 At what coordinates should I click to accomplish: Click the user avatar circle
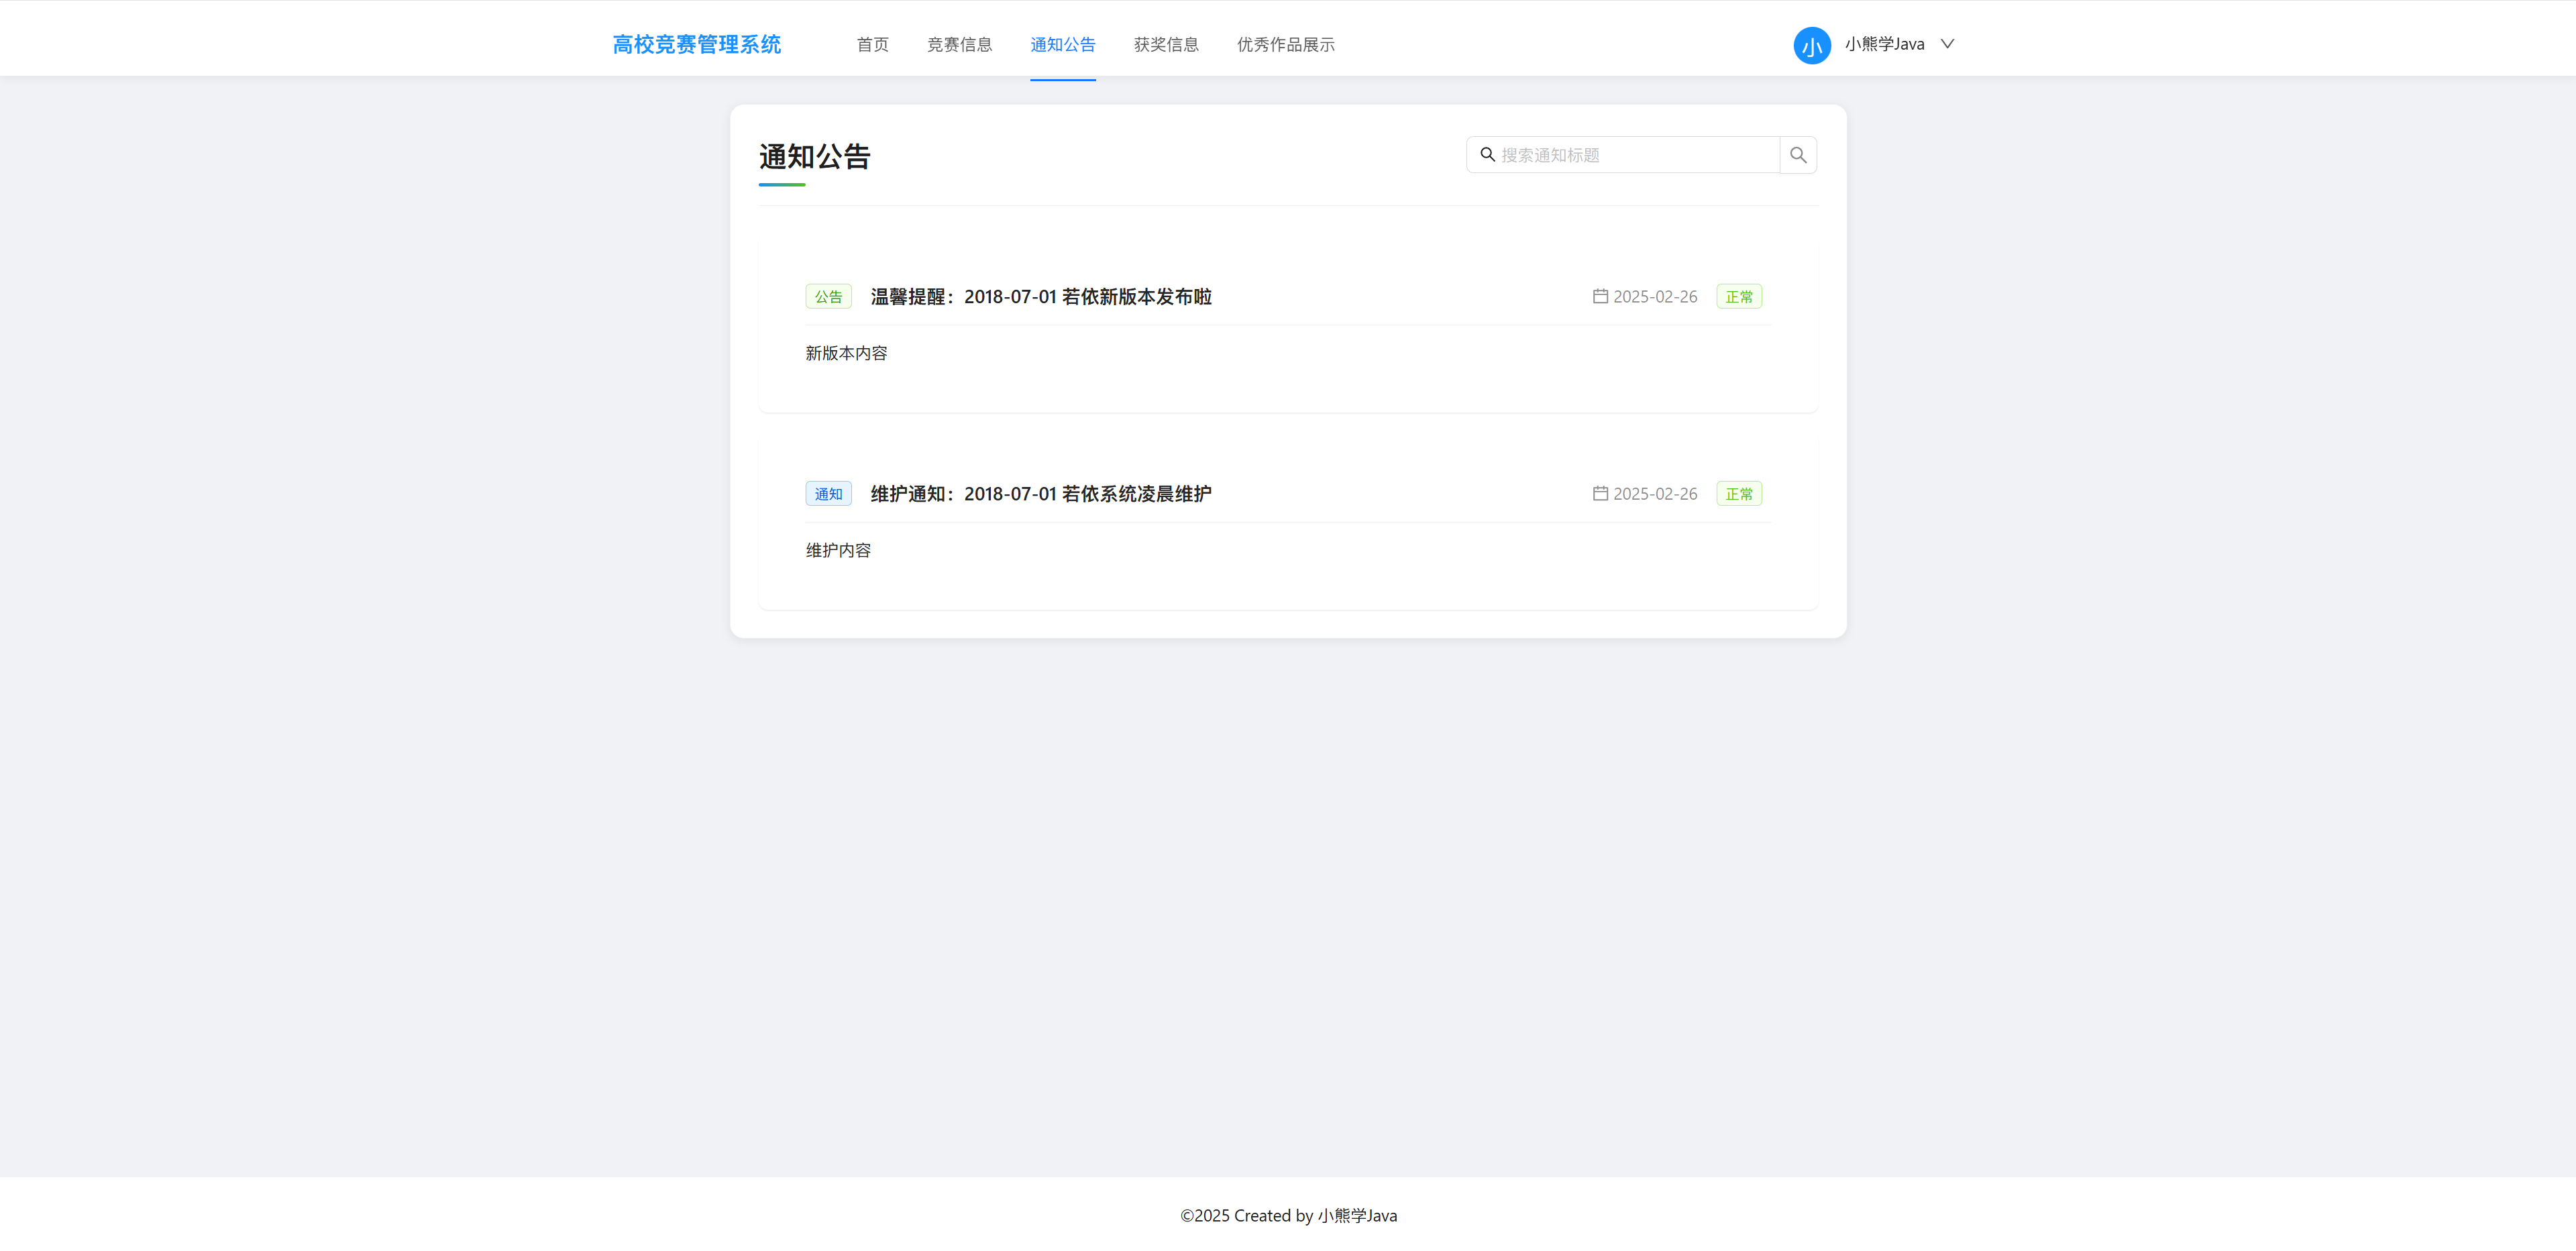[x=1811, y=45]
